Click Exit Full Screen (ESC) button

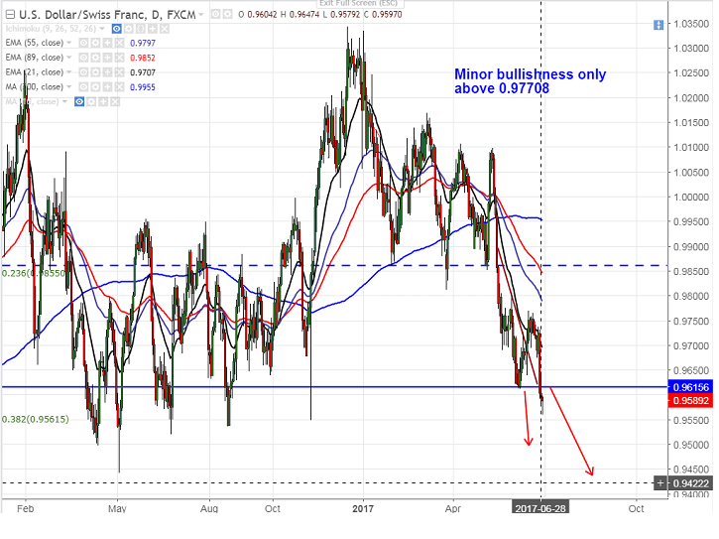coord(359,3)
